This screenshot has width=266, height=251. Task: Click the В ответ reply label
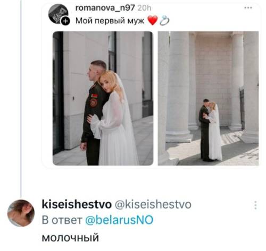(62, 220)
